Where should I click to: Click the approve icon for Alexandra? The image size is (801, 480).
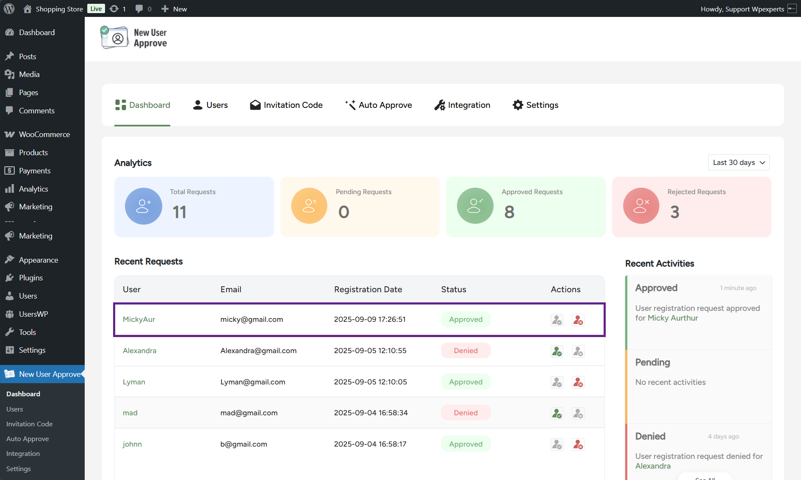pyautogui.click(x=557, y=351)
